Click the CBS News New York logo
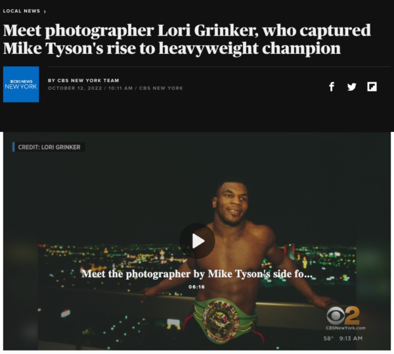The image size is (394, 354). tap(21, 85)
